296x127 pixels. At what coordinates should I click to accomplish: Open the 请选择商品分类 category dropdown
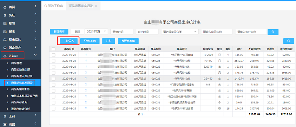tap(180, 32)
